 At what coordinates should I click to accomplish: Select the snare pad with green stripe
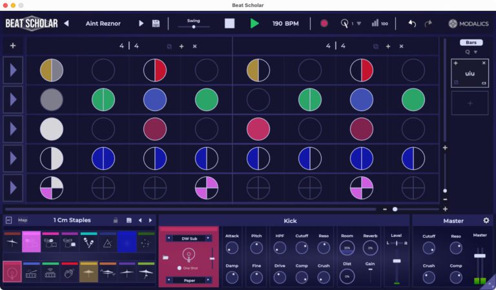(50, 272)
